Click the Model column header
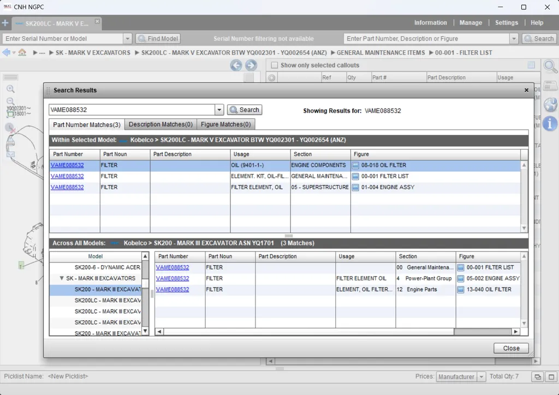This screenshot has height=395, width=559. point(96,256)
